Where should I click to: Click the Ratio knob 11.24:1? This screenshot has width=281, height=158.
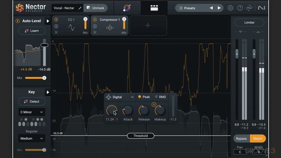click(x=112, y=110)
